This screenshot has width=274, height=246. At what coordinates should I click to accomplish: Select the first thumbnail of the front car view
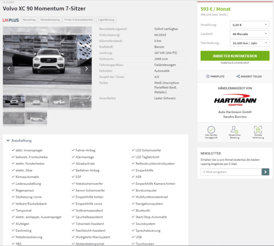(x=14, y=102)
